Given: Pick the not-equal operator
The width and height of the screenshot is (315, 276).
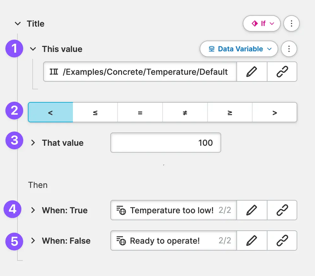Looking at the screenshot, I should click(185, 112).
